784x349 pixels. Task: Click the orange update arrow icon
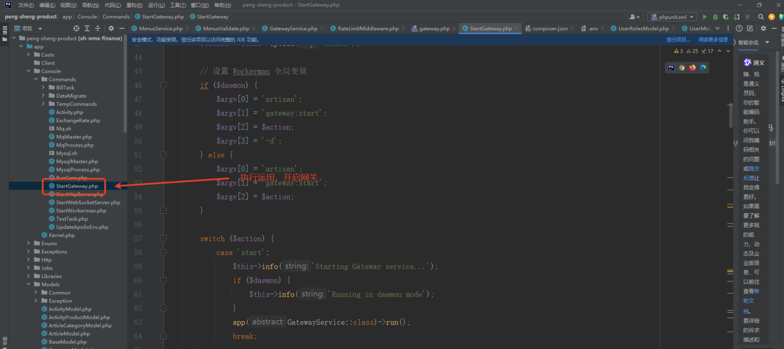[x=771, y=17]
